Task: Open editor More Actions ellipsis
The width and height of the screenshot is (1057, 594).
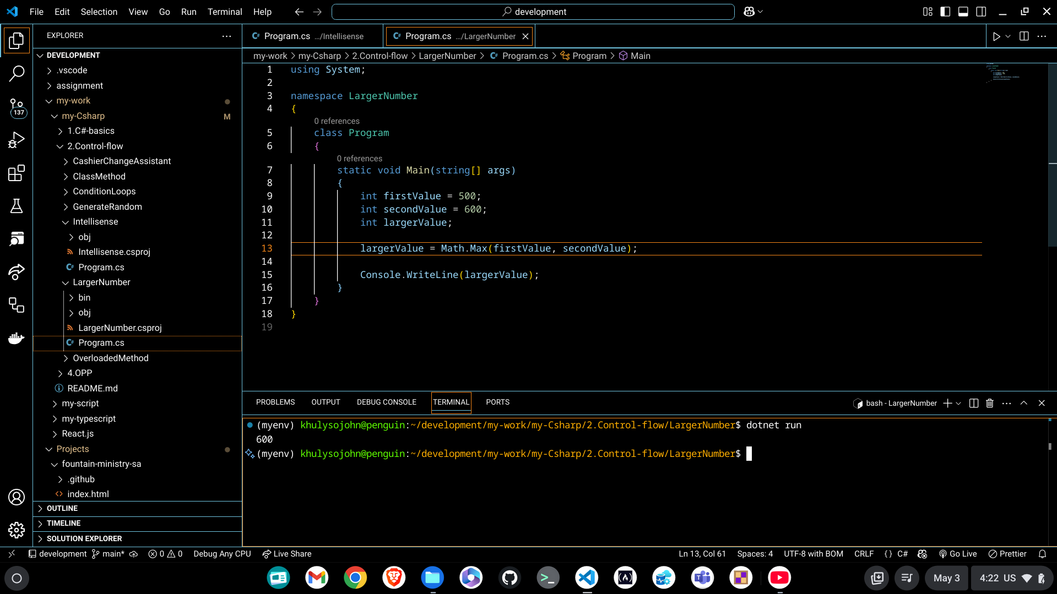Action: point(1042,36)
